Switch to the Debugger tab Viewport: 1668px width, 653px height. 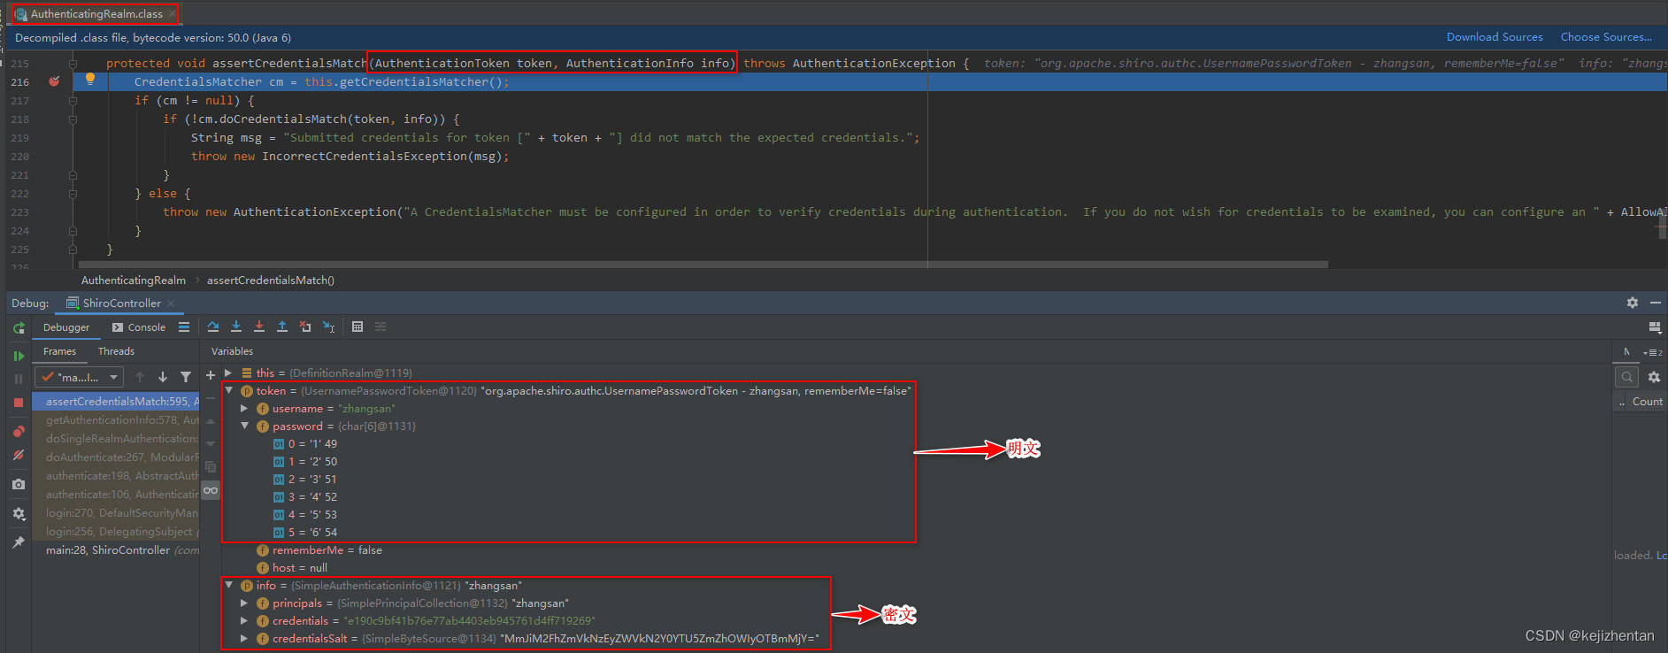point(66,327)
